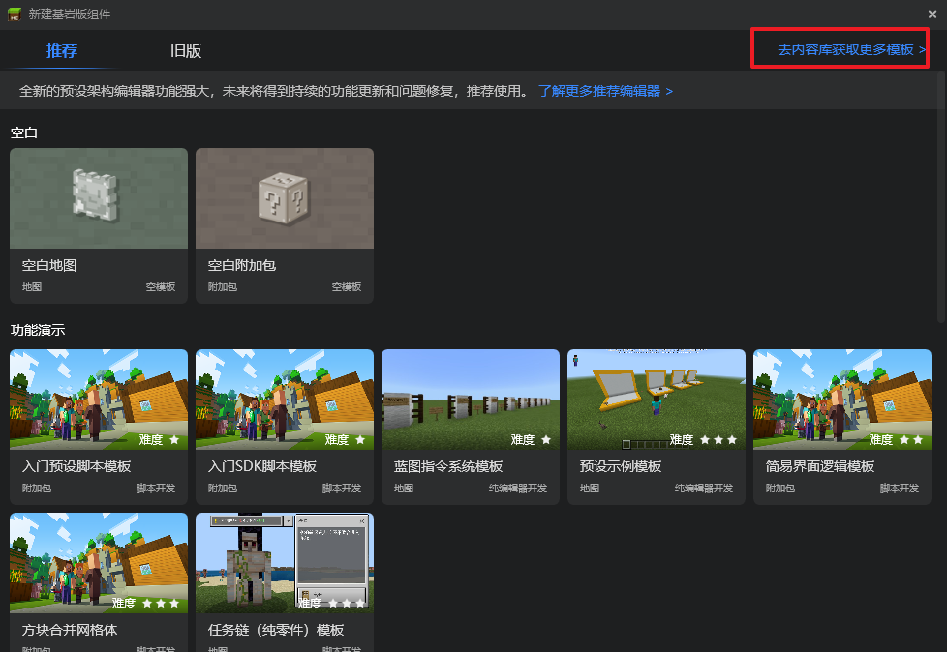
Task: Select the 方块合并网格体 thumbnail
Action: [99, 563]
